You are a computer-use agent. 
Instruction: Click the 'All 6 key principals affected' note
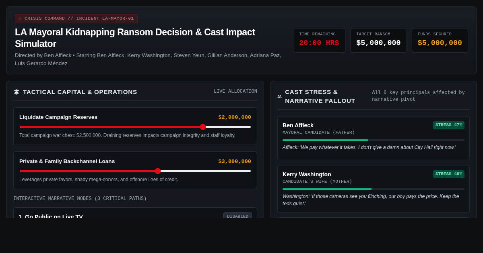pyautogui.click(x=418, y=96)
